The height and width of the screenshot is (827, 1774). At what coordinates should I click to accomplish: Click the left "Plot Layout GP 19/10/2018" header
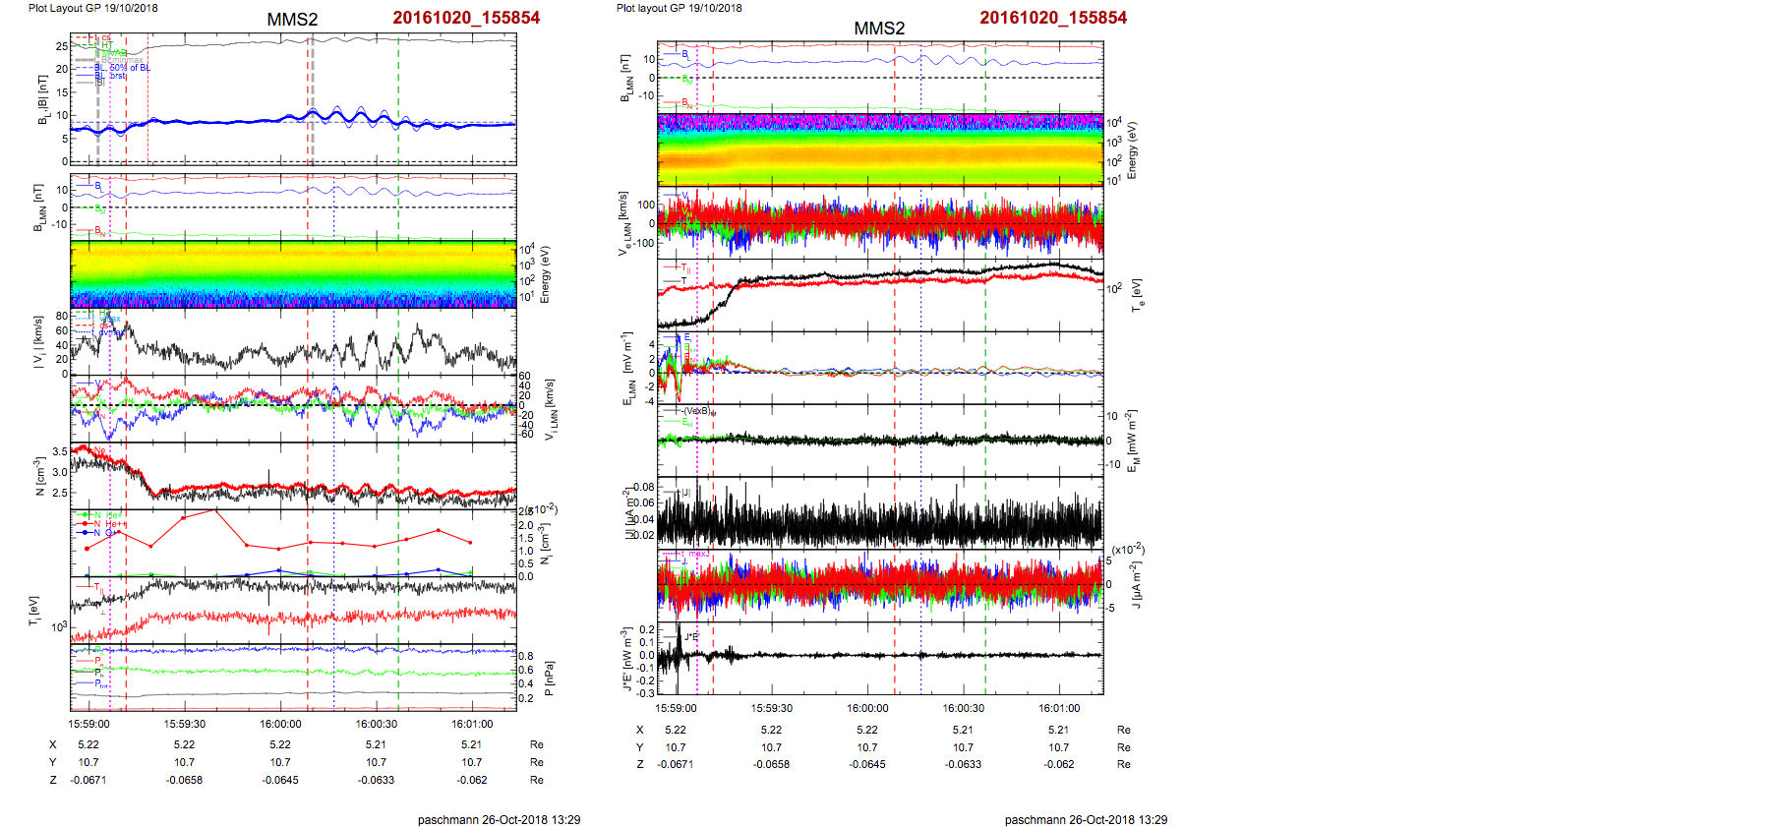tap(92, 8)
